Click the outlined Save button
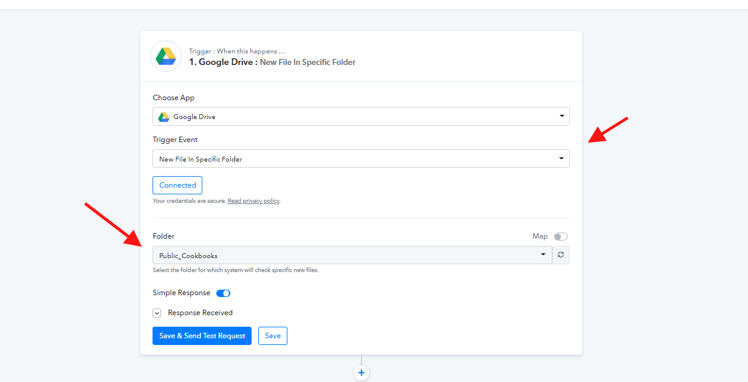Viewport: 748px width, 382px height. [273, 336]
